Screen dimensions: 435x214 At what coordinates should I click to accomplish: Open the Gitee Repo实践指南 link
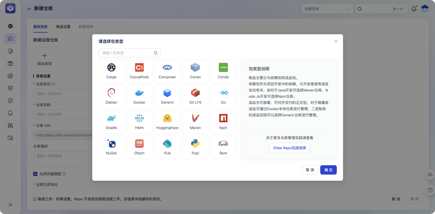pyautogui.click(x=289, y=148)
